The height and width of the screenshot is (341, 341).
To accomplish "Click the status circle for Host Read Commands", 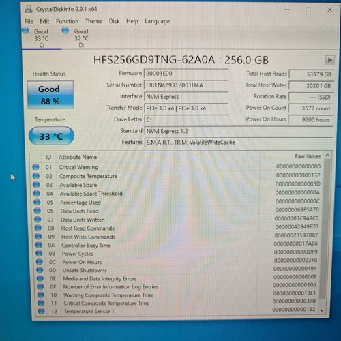I will click(x=38, y=228).
